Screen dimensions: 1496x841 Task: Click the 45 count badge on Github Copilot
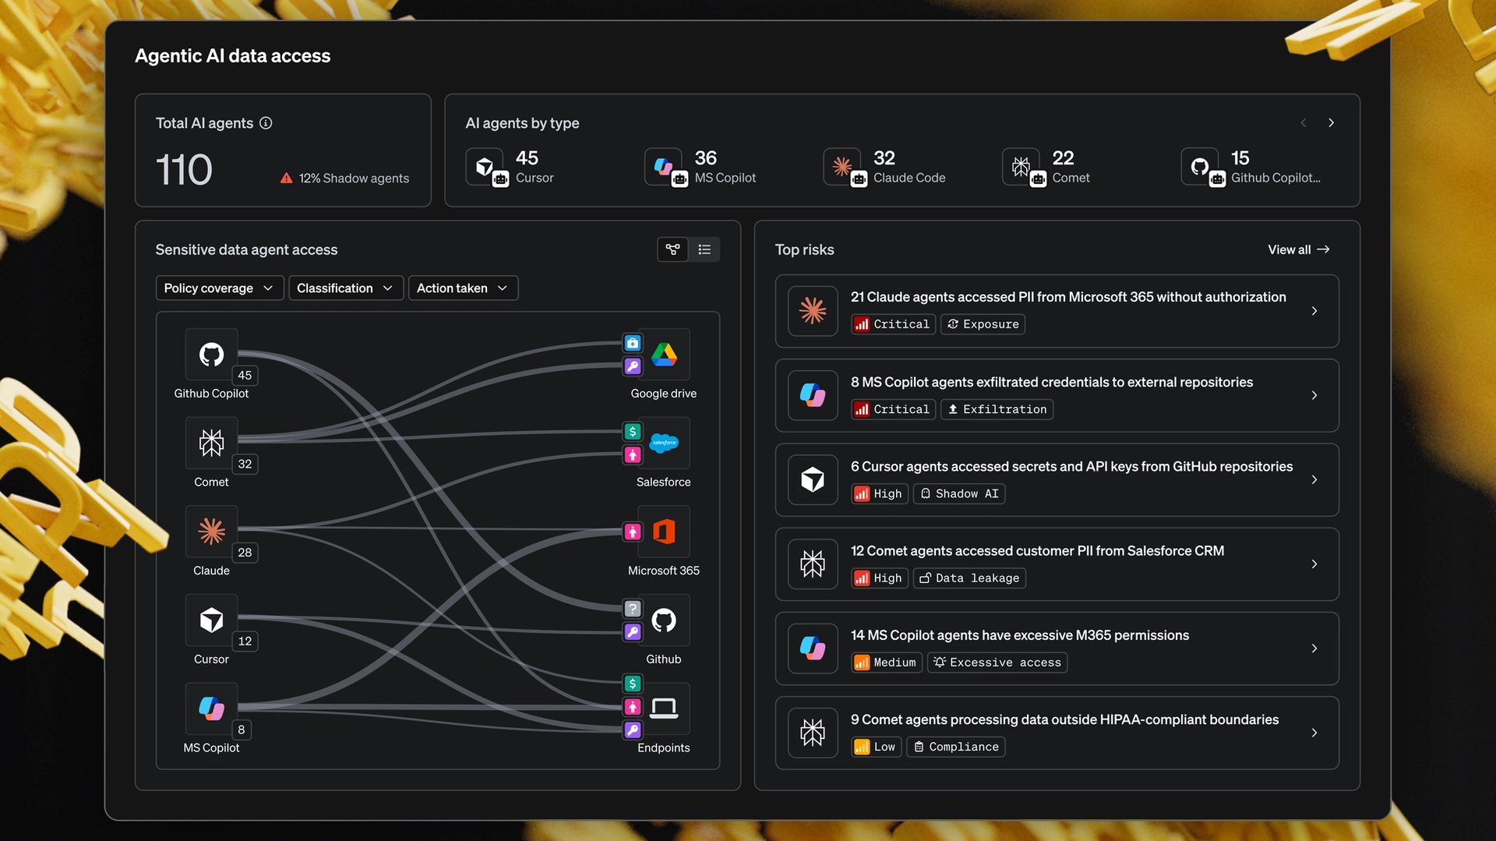[x=245, y=376]
